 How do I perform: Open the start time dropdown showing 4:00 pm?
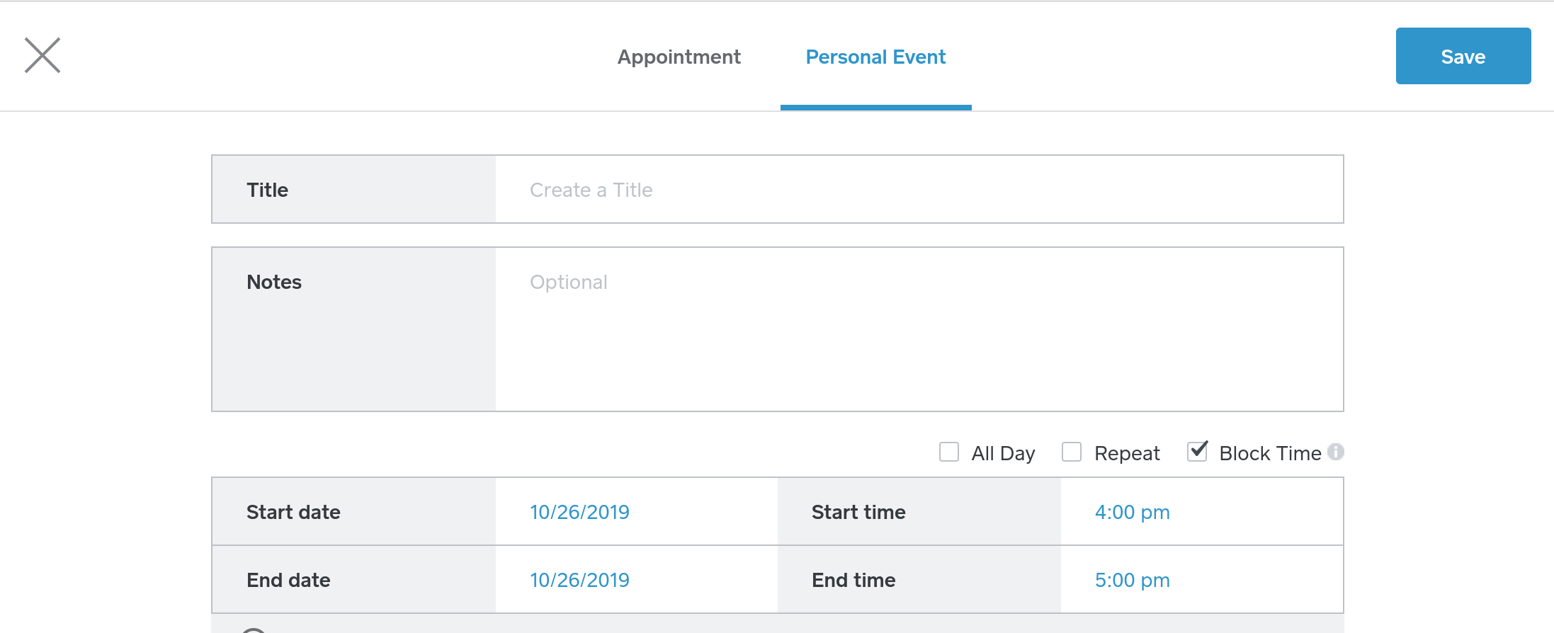[1132, 512]
